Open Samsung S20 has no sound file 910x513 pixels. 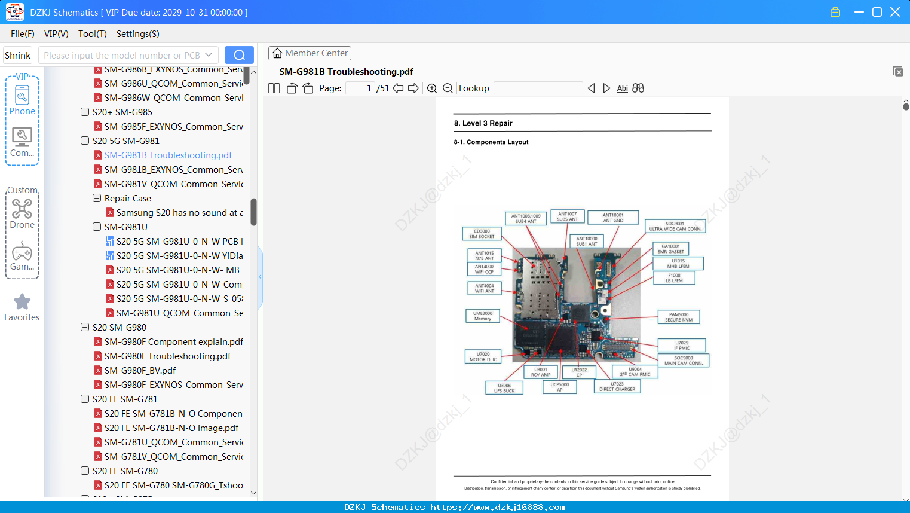tap(174, 213)
